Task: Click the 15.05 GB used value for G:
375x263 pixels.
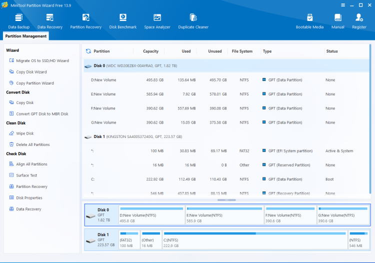Action: tap(188, 122)
